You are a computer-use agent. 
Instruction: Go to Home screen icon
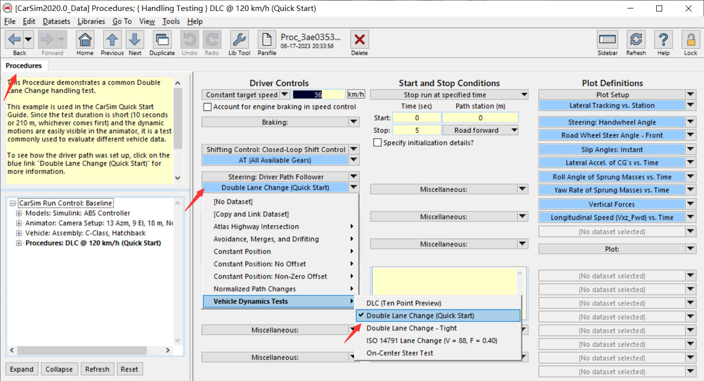[85, 40]
